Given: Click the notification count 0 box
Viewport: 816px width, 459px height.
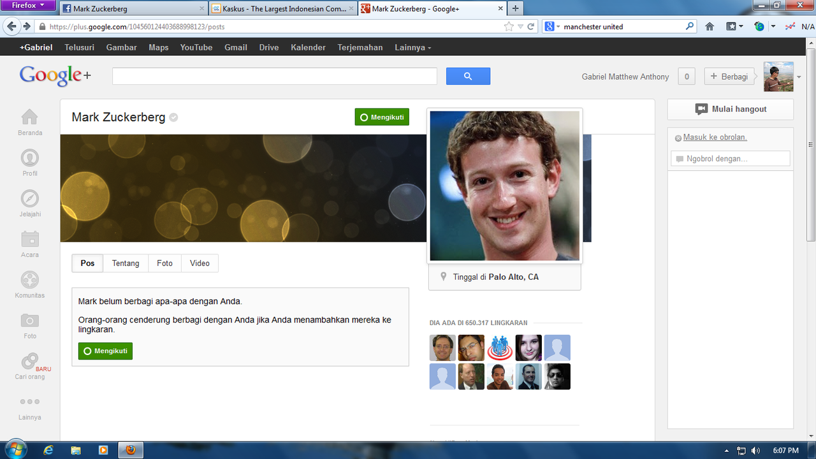Looking at the screenshot, I should pos(687,76).
